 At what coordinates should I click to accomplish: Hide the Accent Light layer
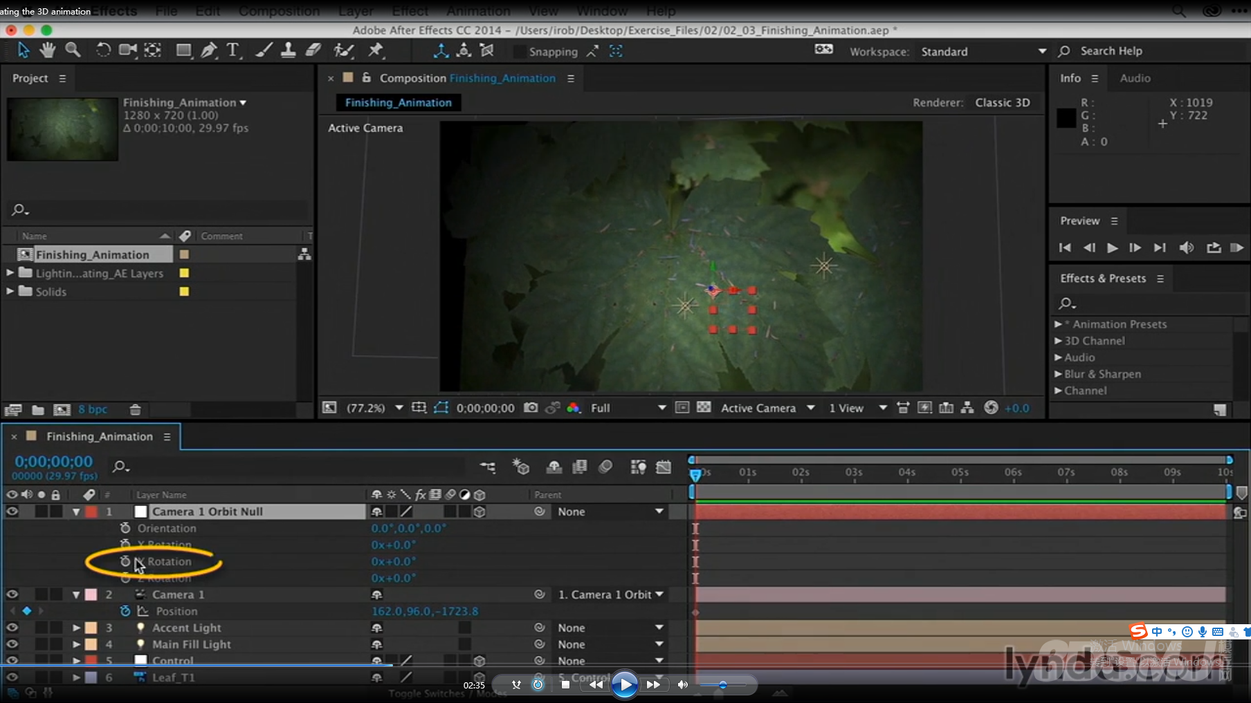12,628
